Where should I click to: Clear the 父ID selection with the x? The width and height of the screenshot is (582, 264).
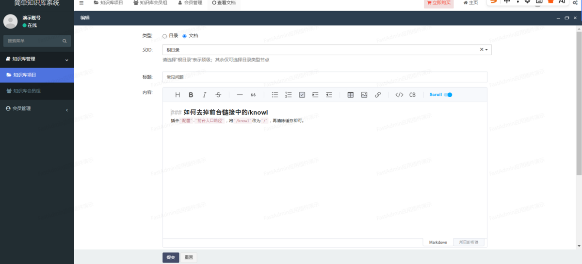(482, 49)
